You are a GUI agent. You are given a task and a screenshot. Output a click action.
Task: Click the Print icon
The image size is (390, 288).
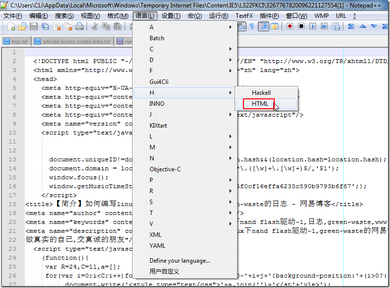pos(79,26)
